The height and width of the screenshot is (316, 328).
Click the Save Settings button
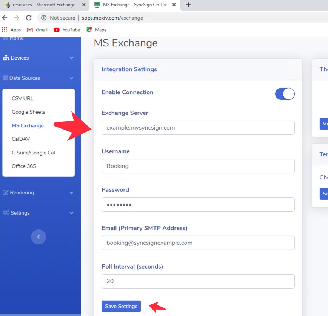point(121,306)
